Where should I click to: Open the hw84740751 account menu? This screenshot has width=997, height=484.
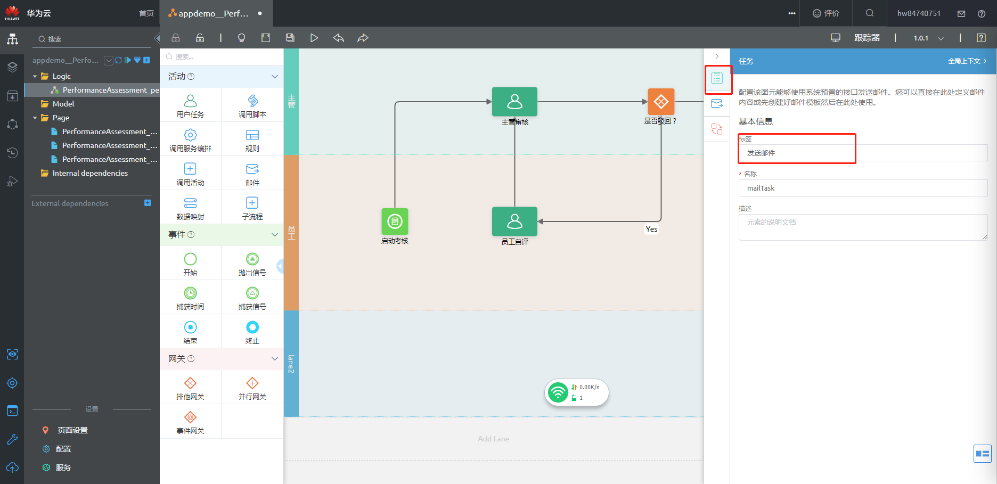point(919,13)
